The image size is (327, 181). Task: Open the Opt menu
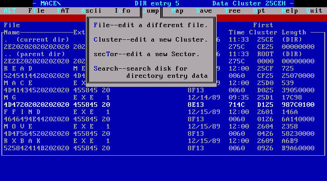click(259, 10)
